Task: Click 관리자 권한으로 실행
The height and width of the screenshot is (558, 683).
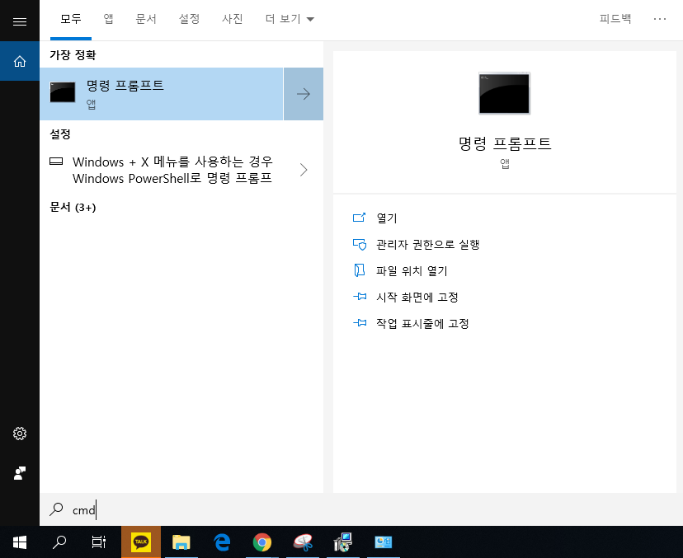Action: (428, 245)
